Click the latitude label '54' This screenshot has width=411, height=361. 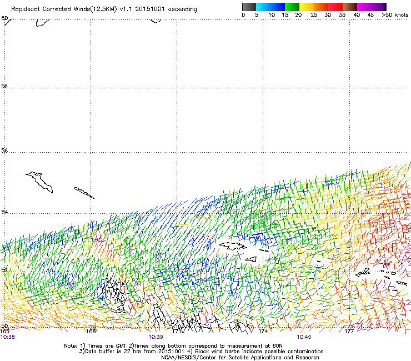click(x=4, y=212)
